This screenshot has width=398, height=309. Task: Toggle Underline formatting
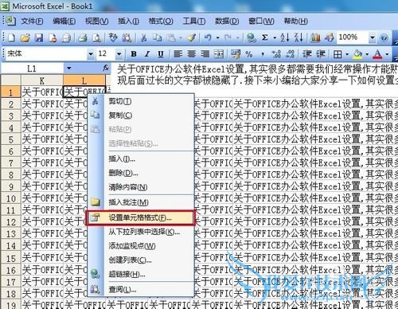(x=161, y=54)
